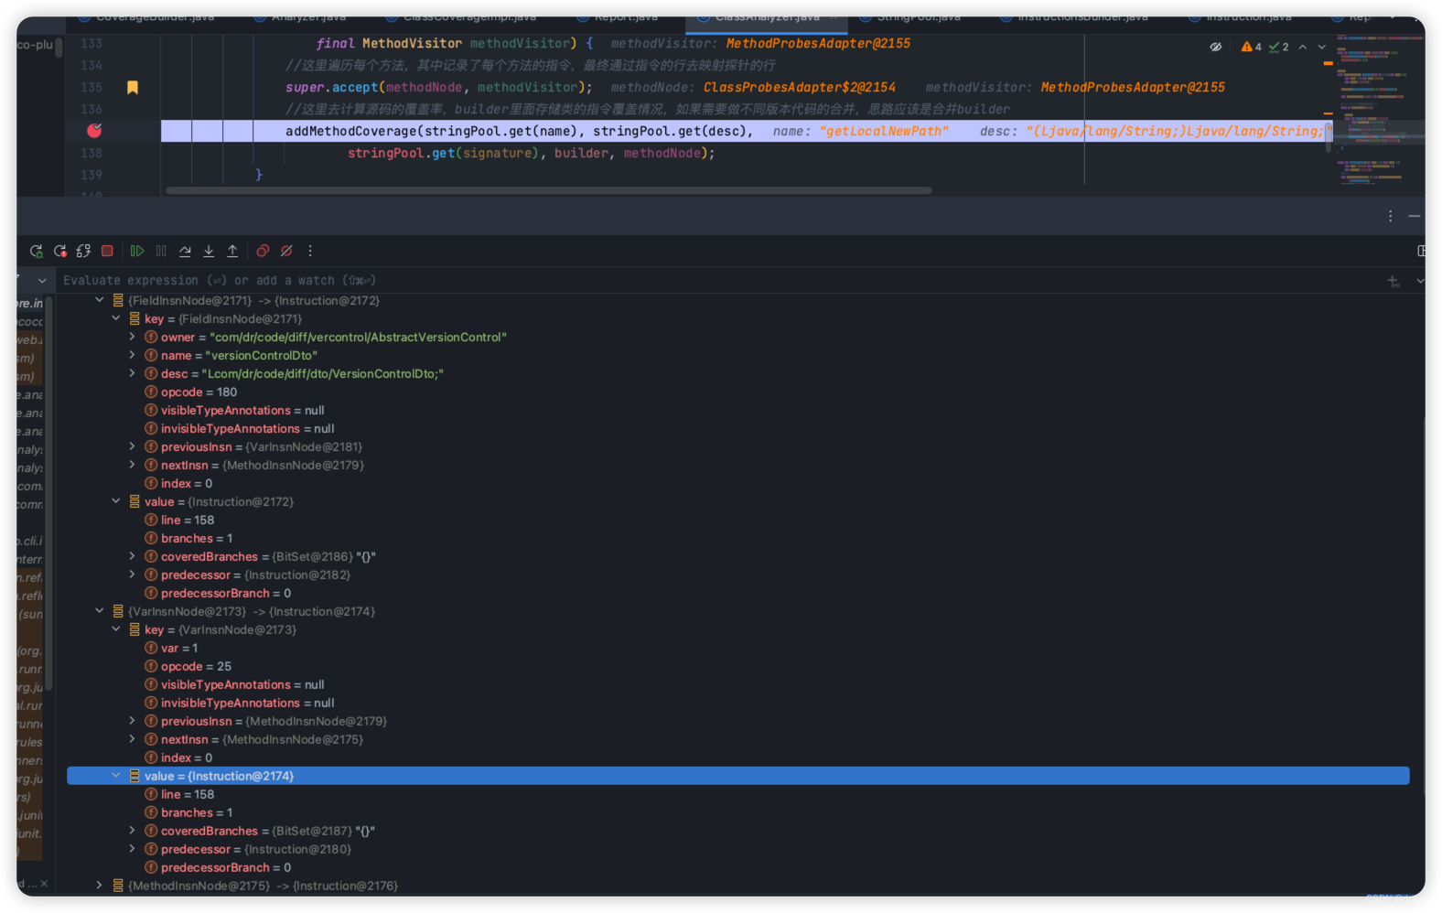This screenshot has height=913, width=1442.
Task: Open debug tool window options menu
Action: pyautogui.click(x=1390, y=216)
